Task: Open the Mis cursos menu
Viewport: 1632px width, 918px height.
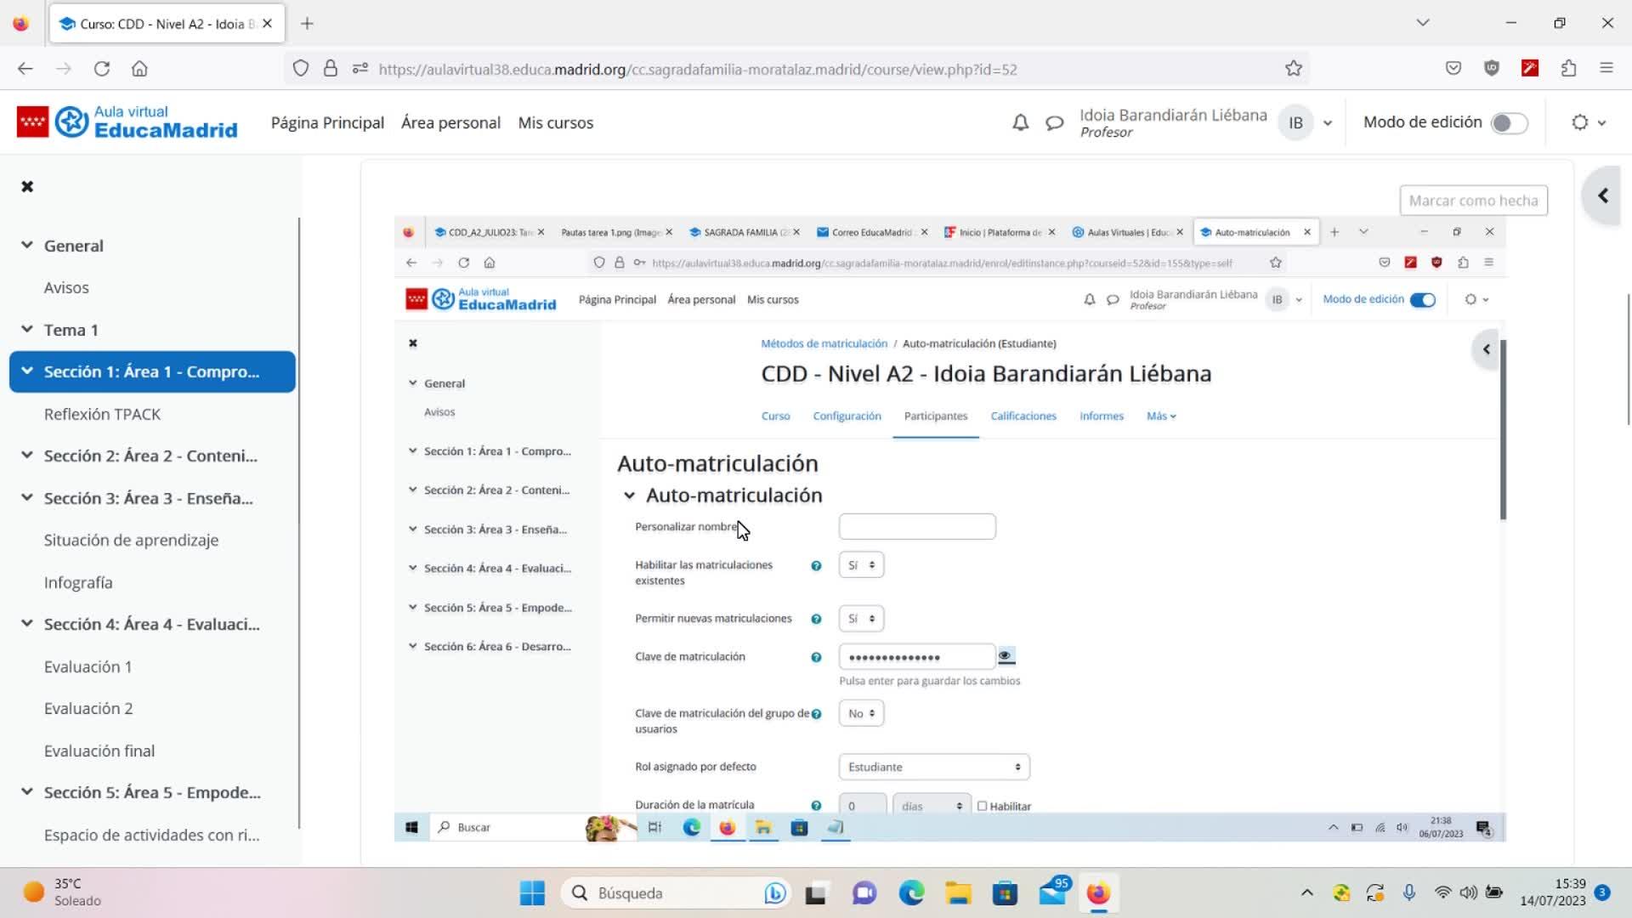Action: coord(555,122)
